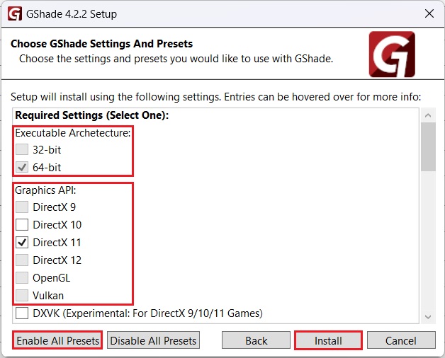Go back using the Back button
The width and height of the screenshot is (445, 358).
click(256, 340)
